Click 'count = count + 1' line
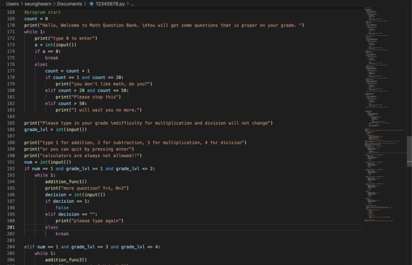 click(67, 71)
